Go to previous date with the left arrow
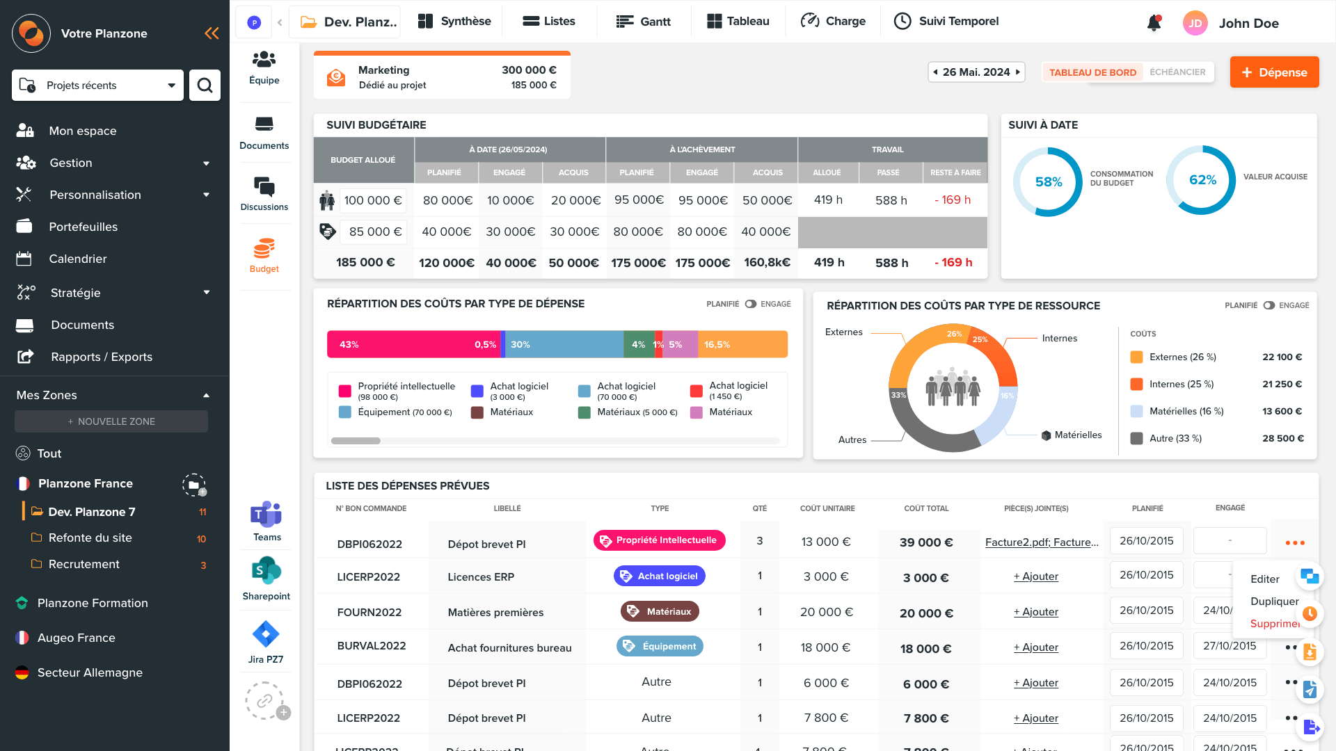The height and width of the screenshot is (751, 1336). coord(935,72)
